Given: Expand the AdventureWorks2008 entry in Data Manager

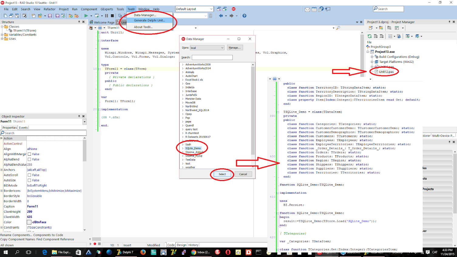Looking at the screenshot, I should pos(183,65).
